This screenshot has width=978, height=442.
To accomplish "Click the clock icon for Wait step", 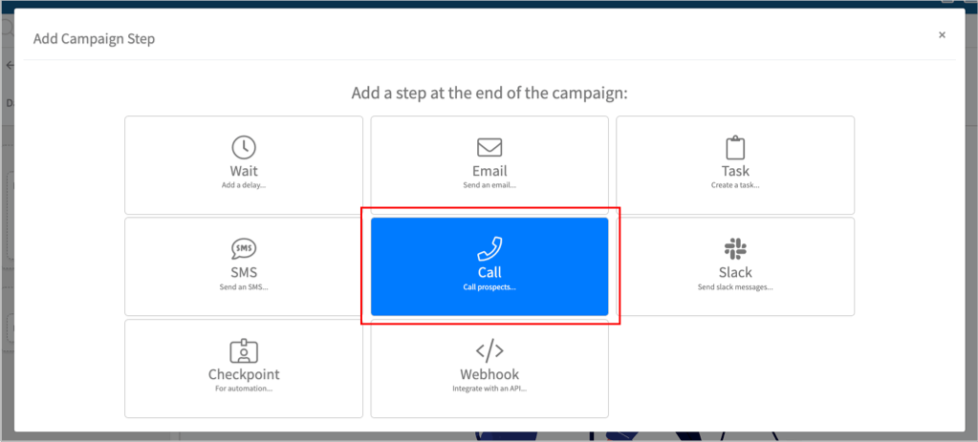I will (x=244, y=148).
